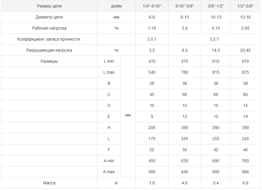This screenshot has height=190, width=262.
Task: Select the 'Масса' row label
Action: tap(49, 183)
